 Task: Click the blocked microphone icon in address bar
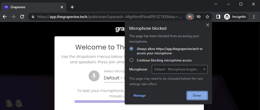point(190,17)
